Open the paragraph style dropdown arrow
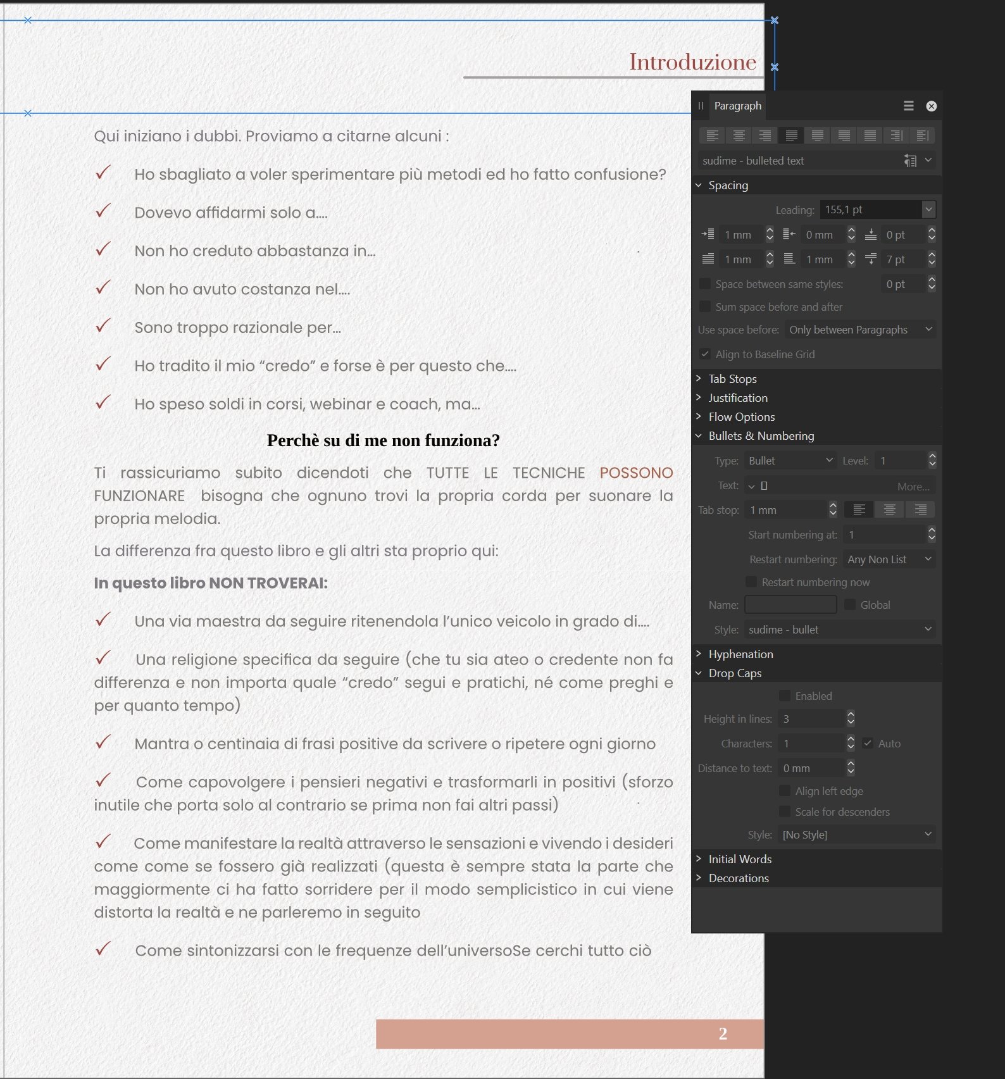 coord(928,160)
